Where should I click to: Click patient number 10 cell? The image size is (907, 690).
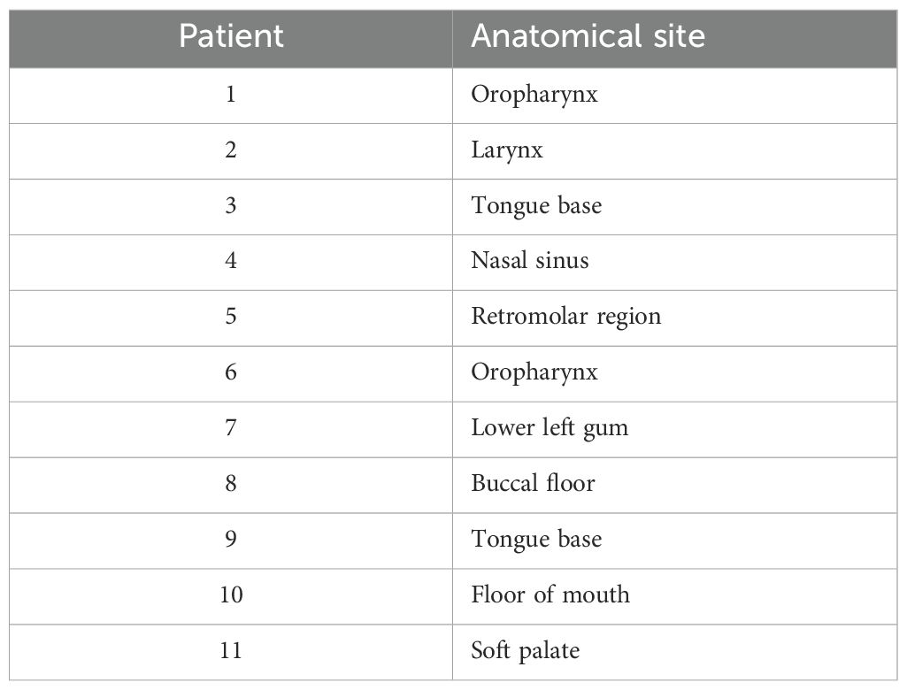point(231,595)
